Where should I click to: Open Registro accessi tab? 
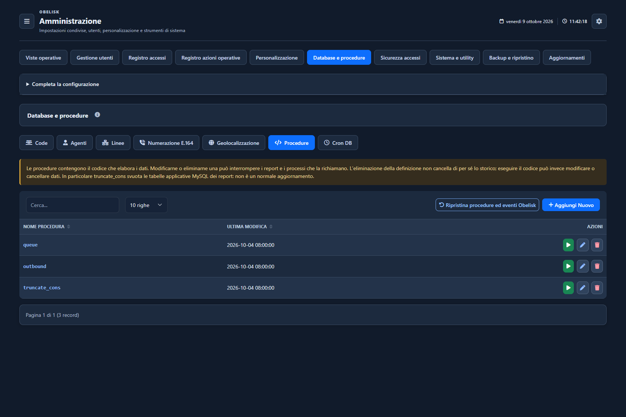coord(147,57)
